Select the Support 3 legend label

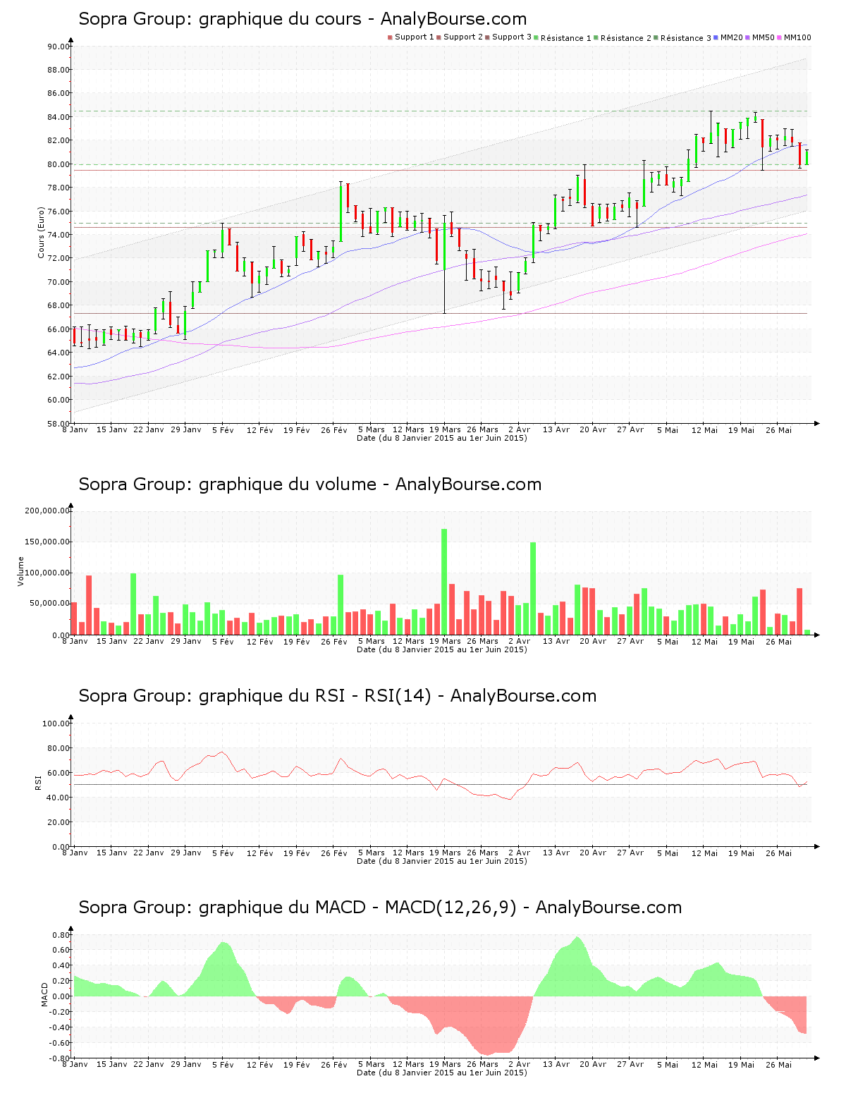[512, 37]
